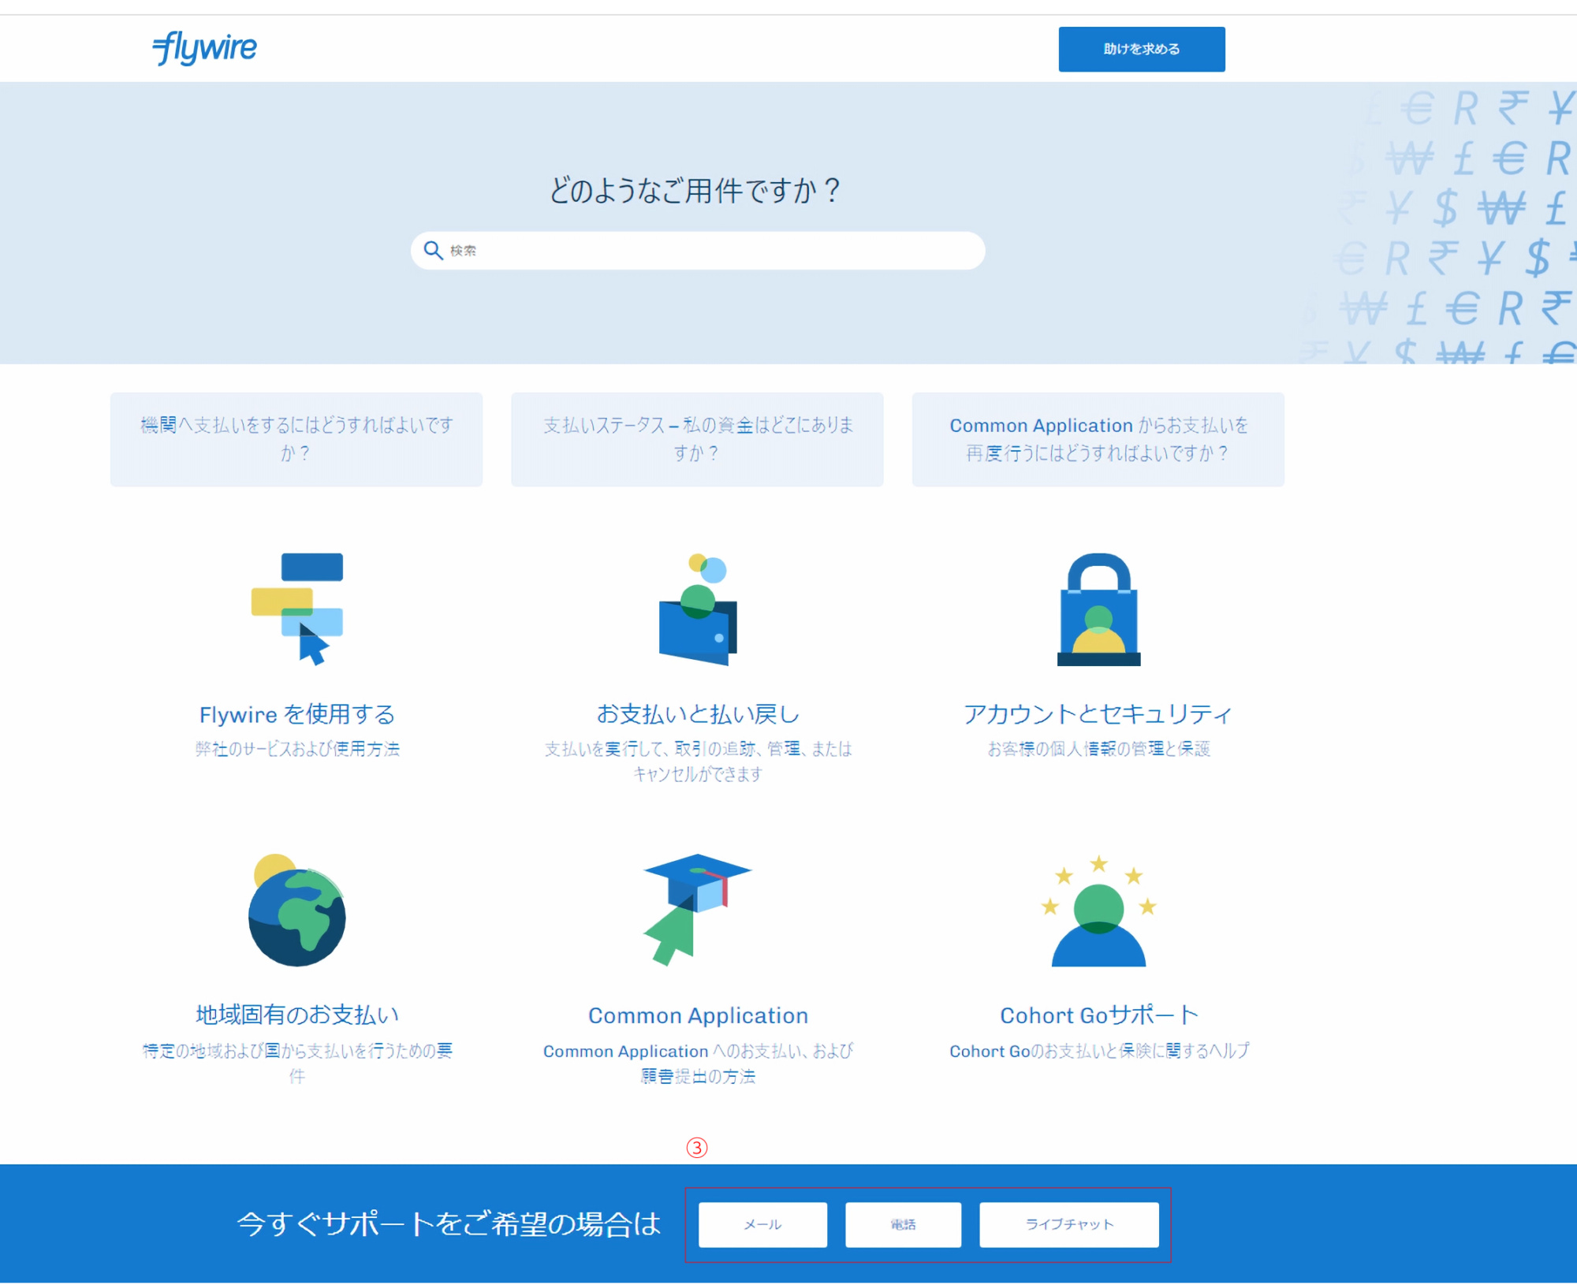Open the 支払いステータス article card
The image size is (1577, 1285).
point(697,439)
